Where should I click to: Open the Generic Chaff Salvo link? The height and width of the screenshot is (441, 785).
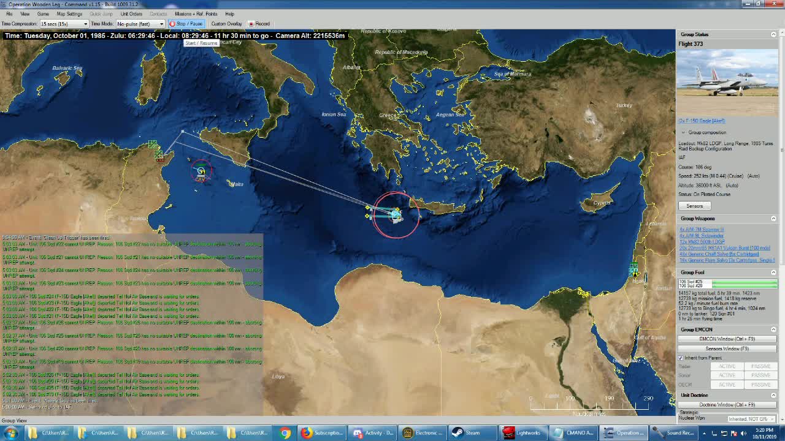coord(719,254)
